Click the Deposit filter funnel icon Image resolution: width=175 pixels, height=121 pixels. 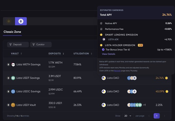tap(11, 45)
